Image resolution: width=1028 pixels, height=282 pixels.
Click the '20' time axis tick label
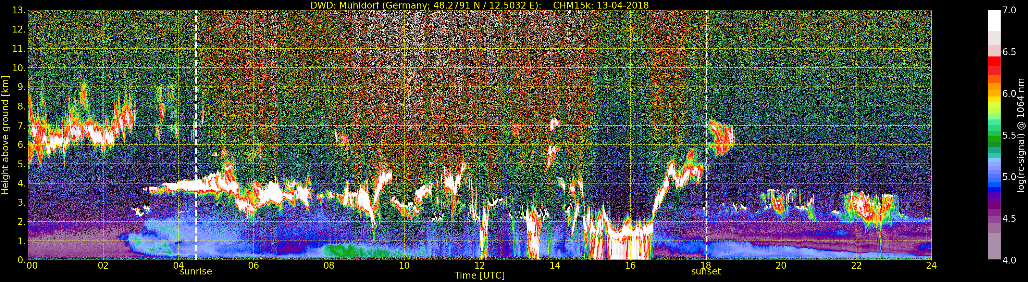click(x=781, y=266)
